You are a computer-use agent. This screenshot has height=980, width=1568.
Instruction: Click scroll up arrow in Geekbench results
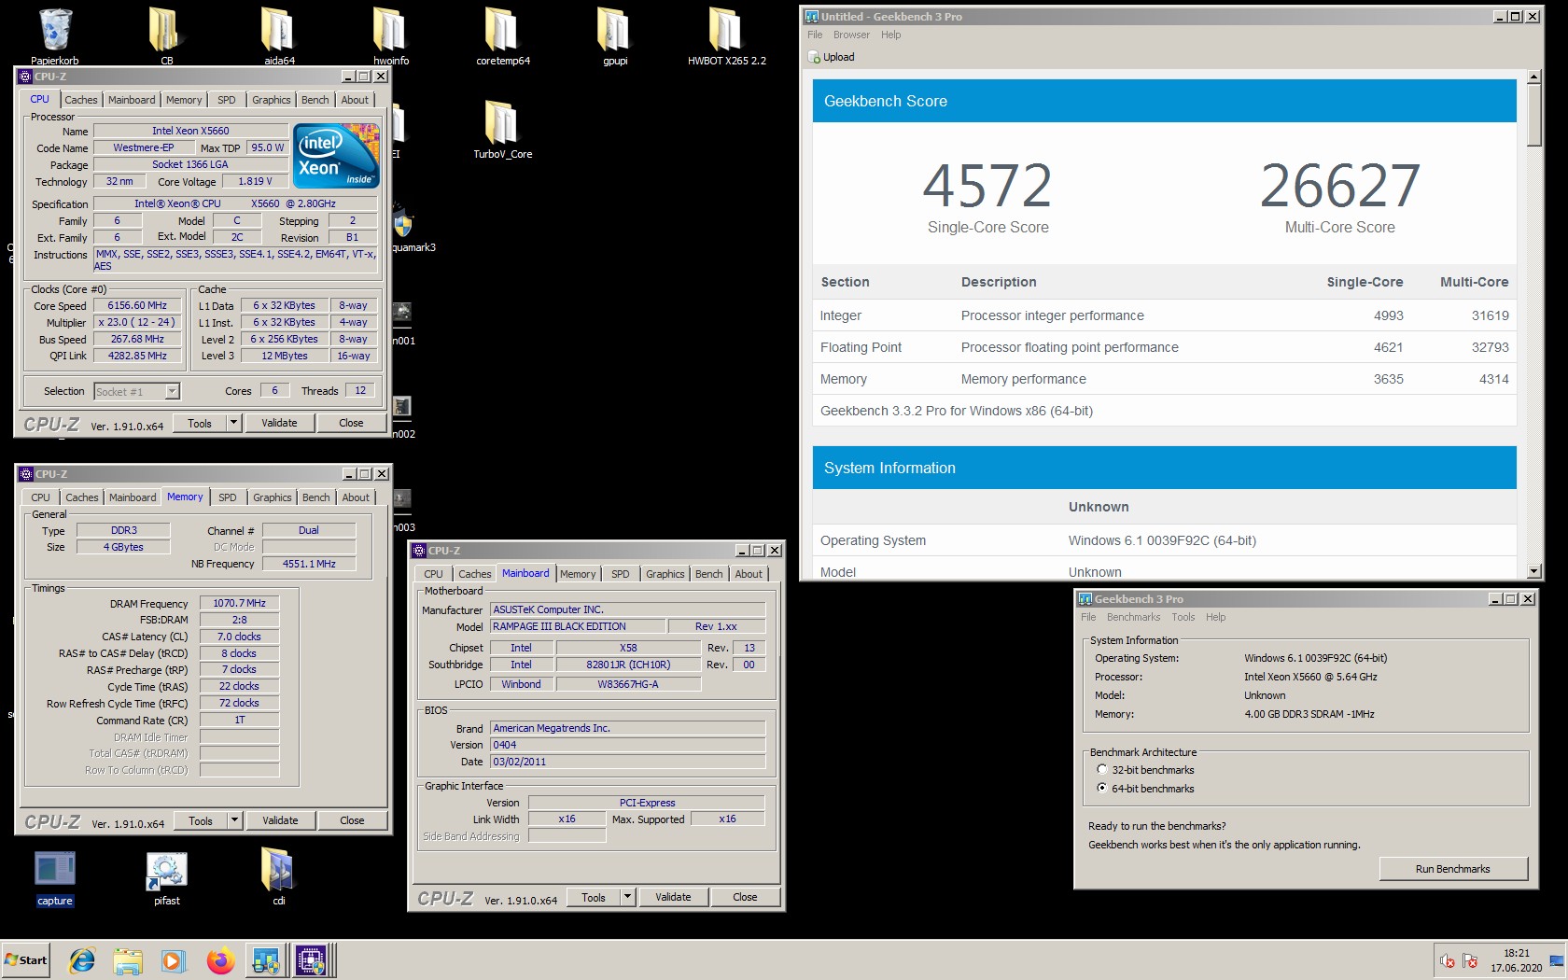tap(1533, 77)
